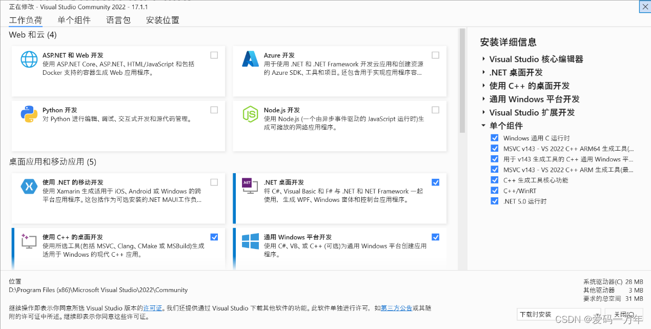Click the 关闭 button
651x329 pixels.
(624, 315)
